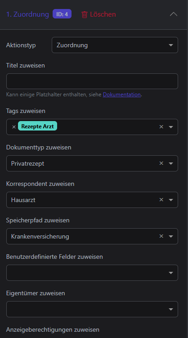
Task: Click the 1. Zuordnung header title
Action: (27, 14)
